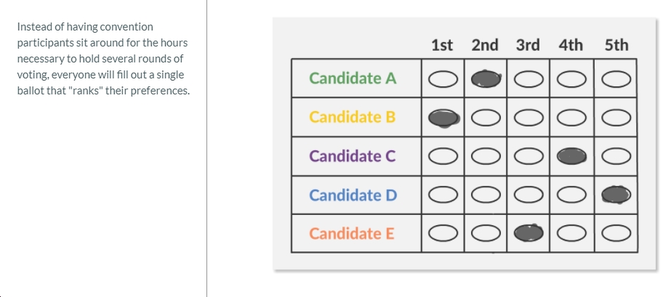Mark Candidate A as 3rd choice
Viewport: 671px width, 297px height.
coord(529,79)
